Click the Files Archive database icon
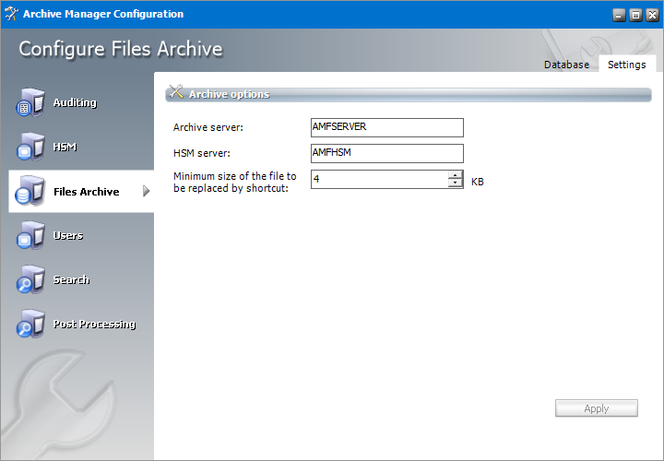 [30, 192]
